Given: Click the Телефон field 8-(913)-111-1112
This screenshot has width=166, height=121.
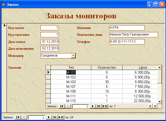Looking at the screenshot, I should tap(127, 42).
